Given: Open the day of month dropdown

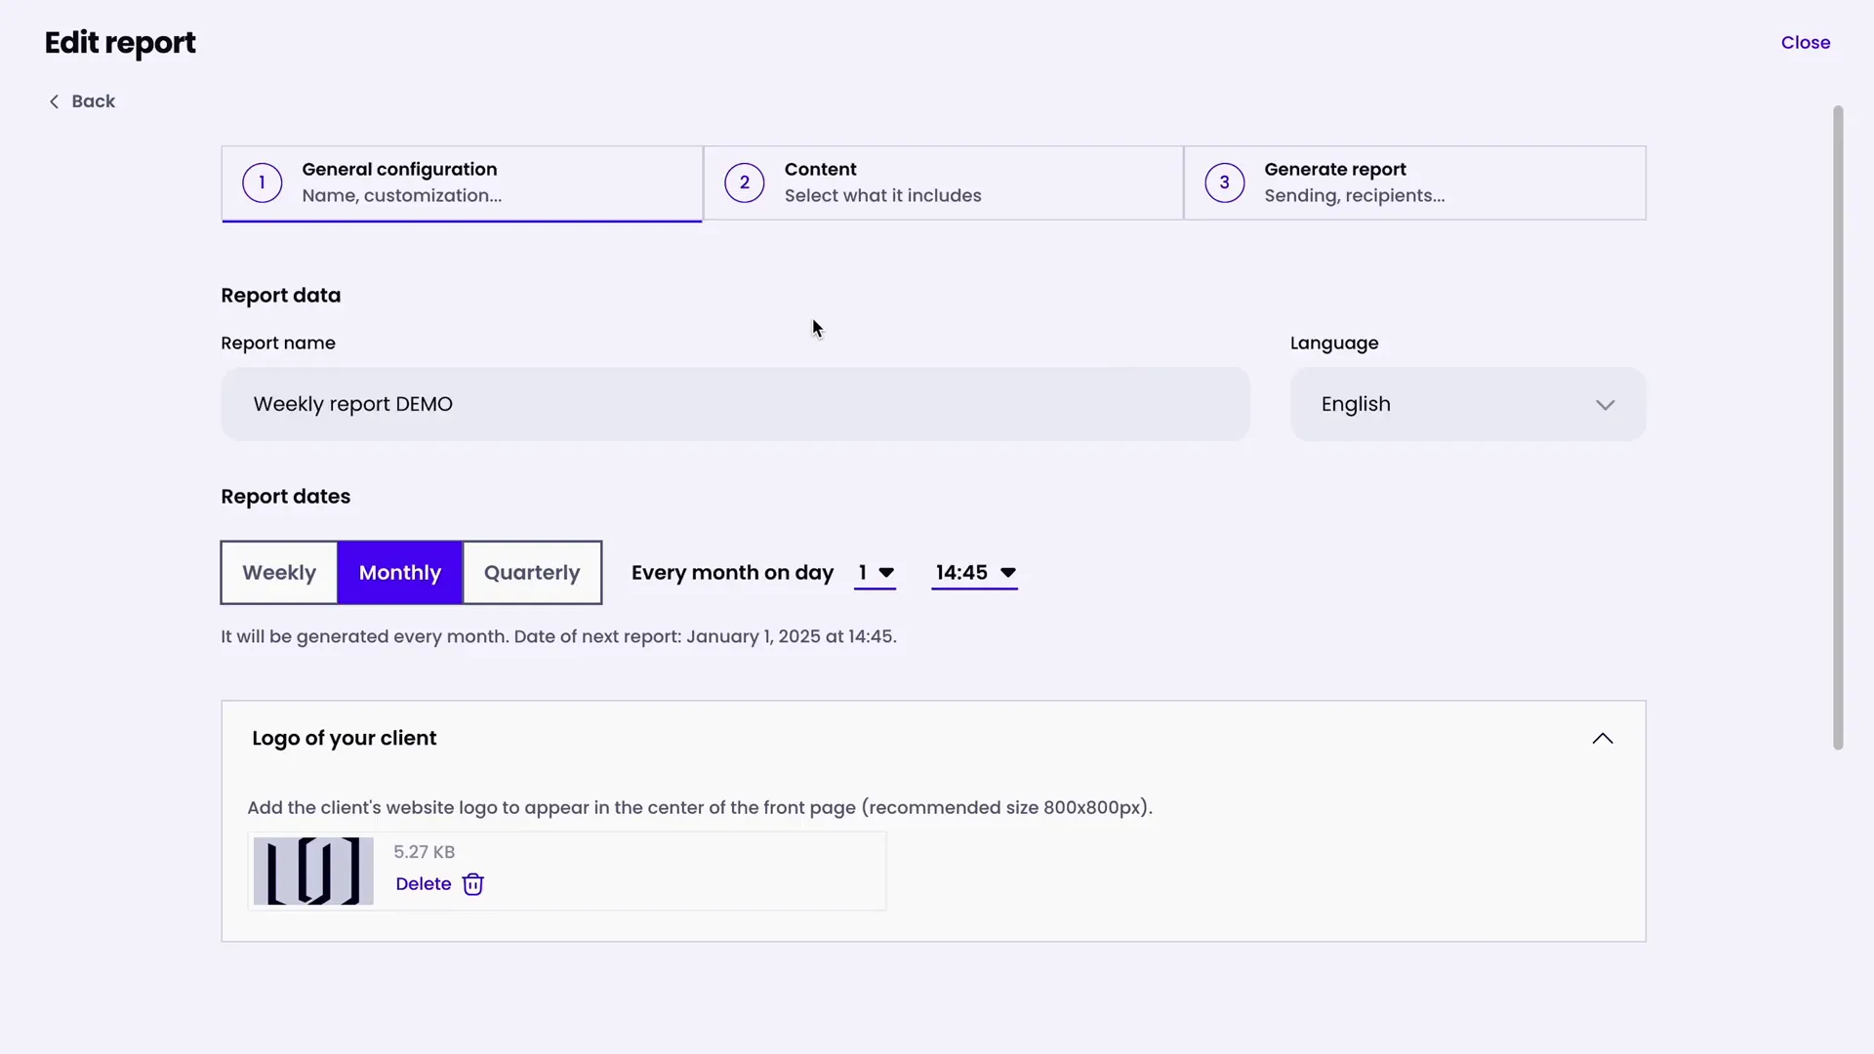Looking at the screenshot, I should [875, 573].
